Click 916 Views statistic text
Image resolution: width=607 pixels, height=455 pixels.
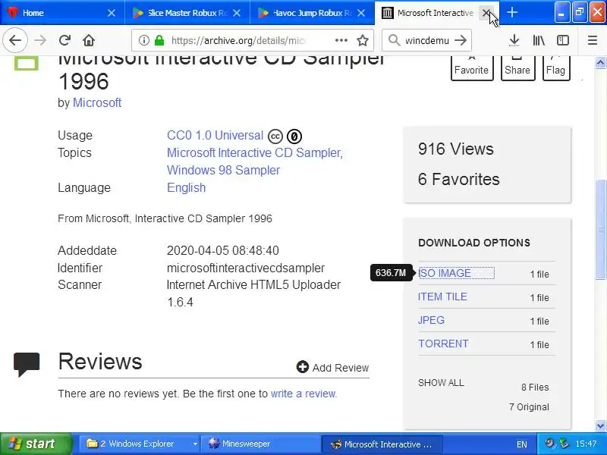(456, 149)
